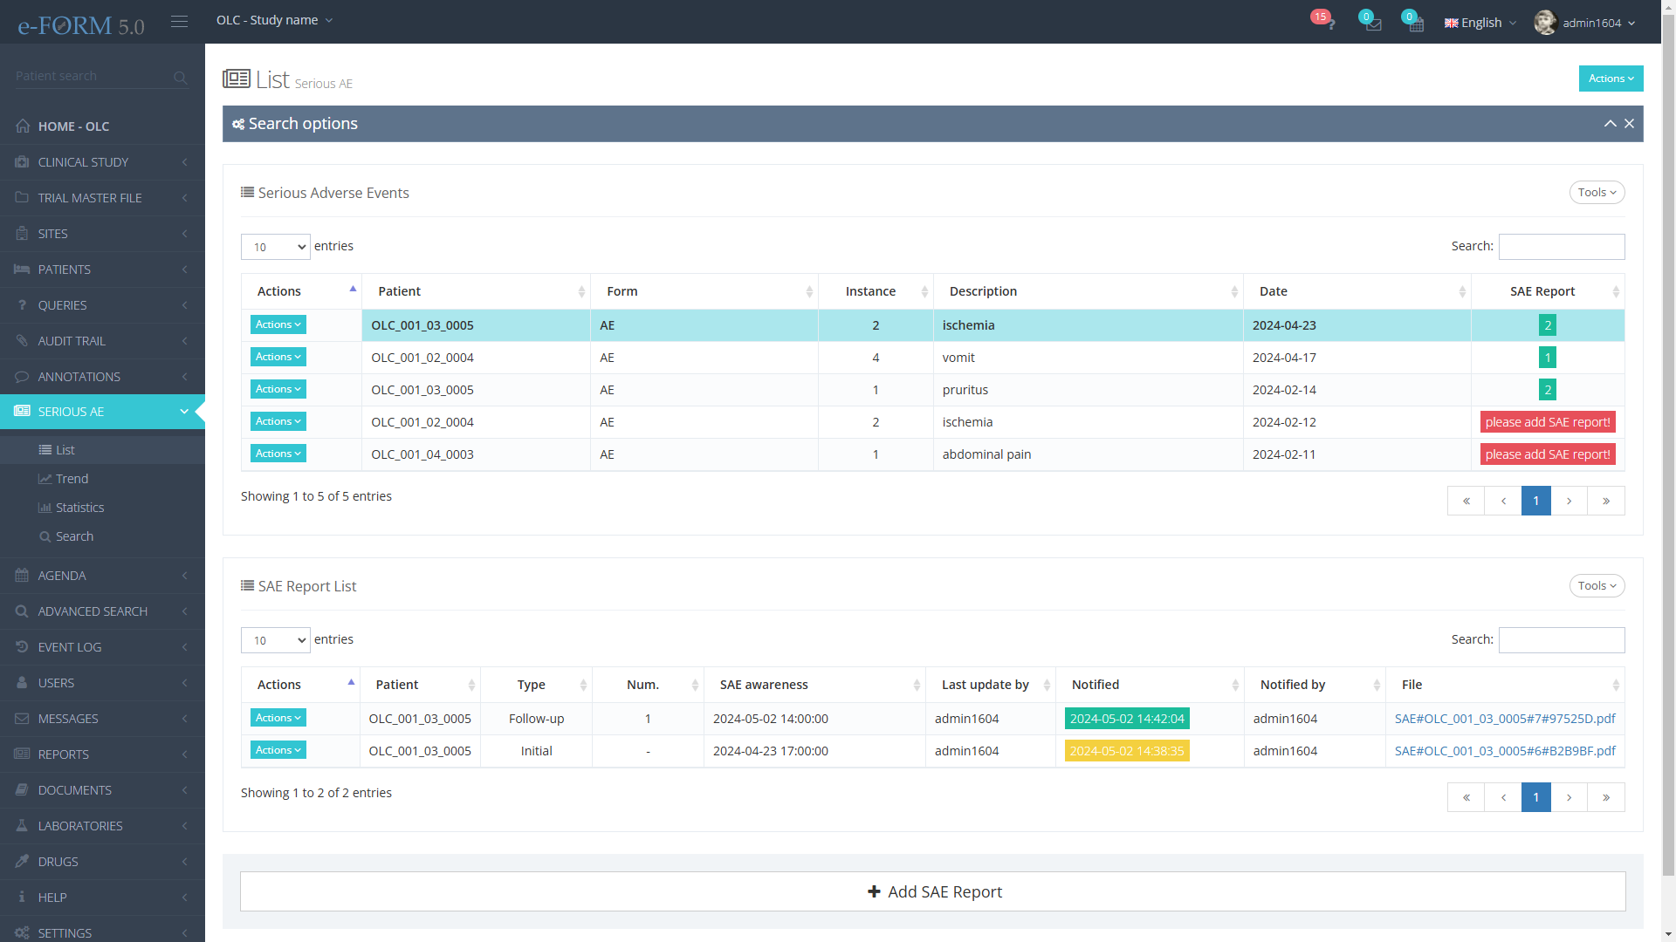Expand Tools dropdown in SAE Report List
Viewport: 1676px width, 942px height.
point(1597,586)
